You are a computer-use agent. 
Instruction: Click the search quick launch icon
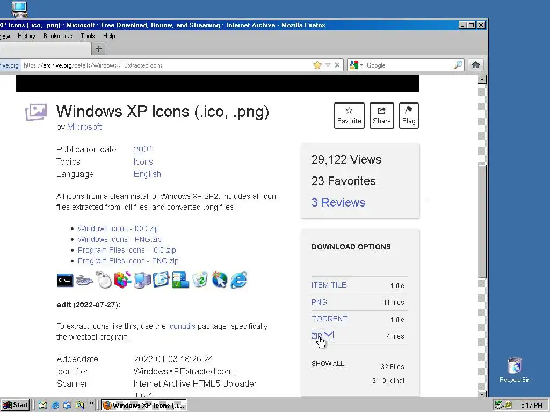79,406
